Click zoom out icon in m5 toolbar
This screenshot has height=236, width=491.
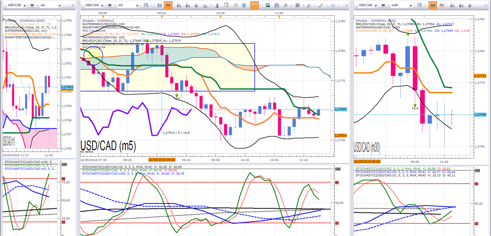[x=188, y=5]
